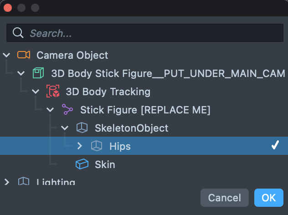Expand the Hips node chevron
Screen dimensions: 288x215
click(79, 146)
